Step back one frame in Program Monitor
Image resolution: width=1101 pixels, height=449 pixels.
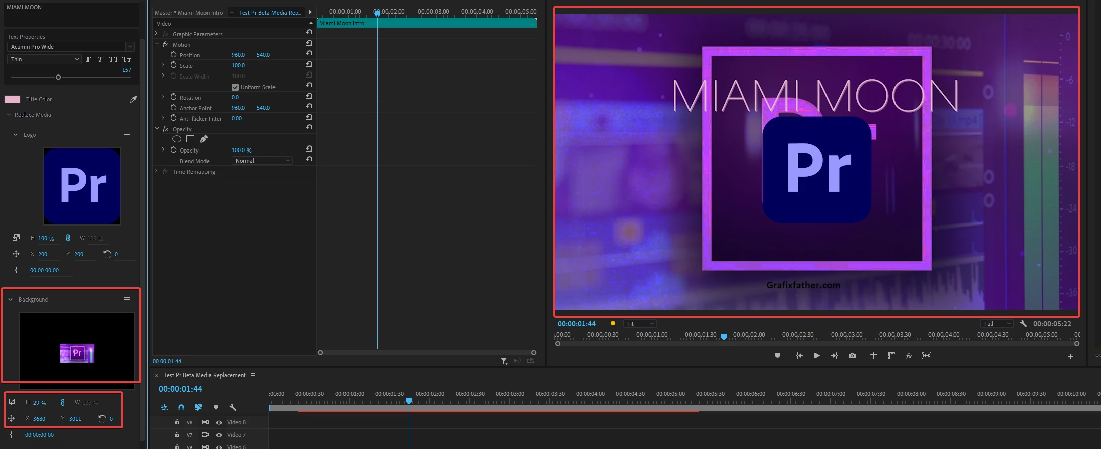coord(799,356)
